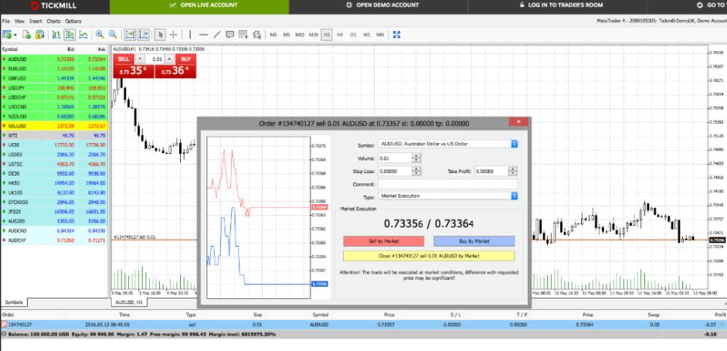Switch chart to candlestick view icon

pyautogui.click(x=69, y=35)
